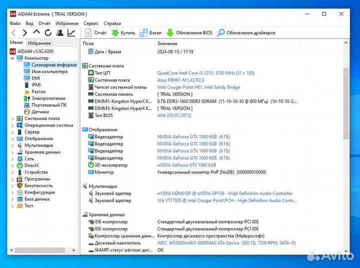Select the DMI tree item
360x268 pixels.
coord(32,78)
